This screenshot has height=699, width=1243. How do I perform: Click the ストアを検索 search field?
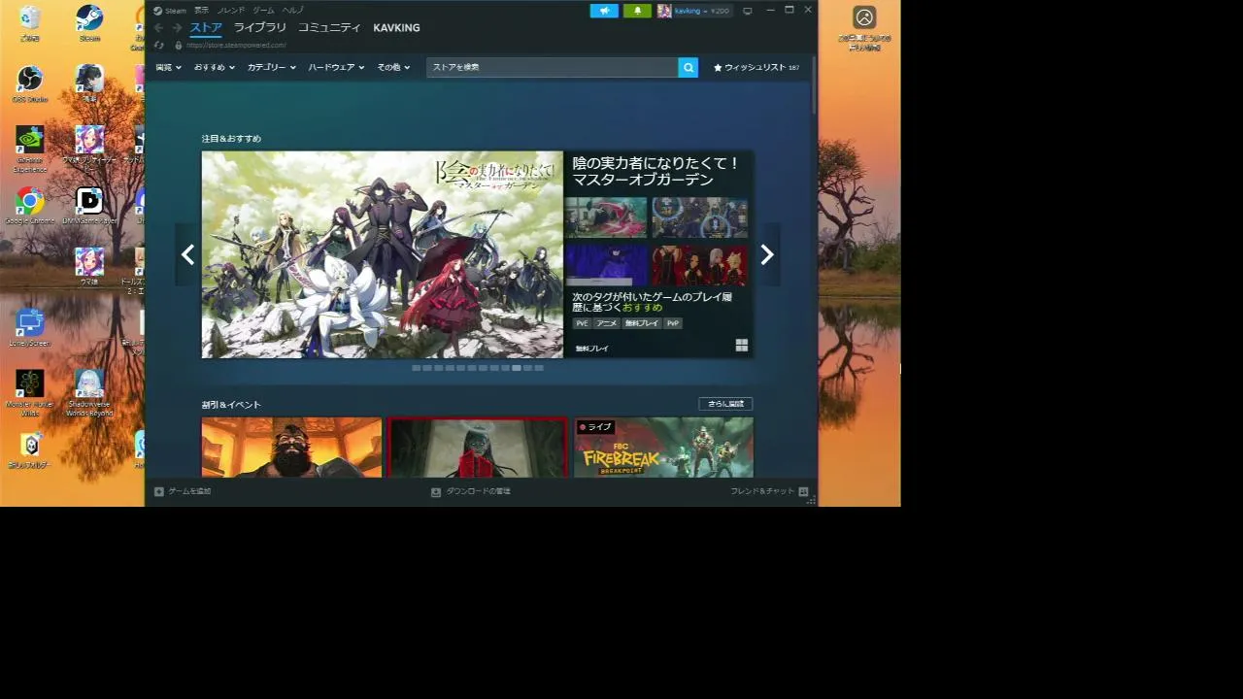[x=552, y=67]
